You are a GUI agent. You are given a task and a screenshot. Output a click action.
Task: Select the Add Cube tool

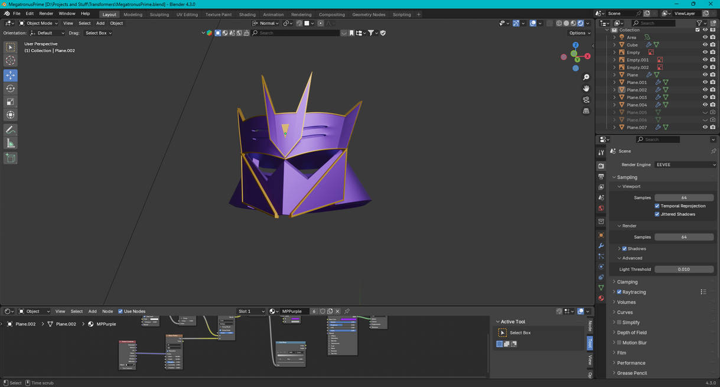click(x=11, y=158)
